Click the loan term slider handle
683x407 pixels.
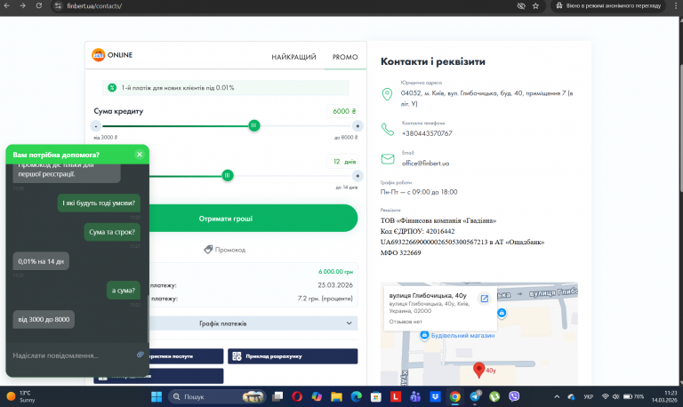pos(227,175)
